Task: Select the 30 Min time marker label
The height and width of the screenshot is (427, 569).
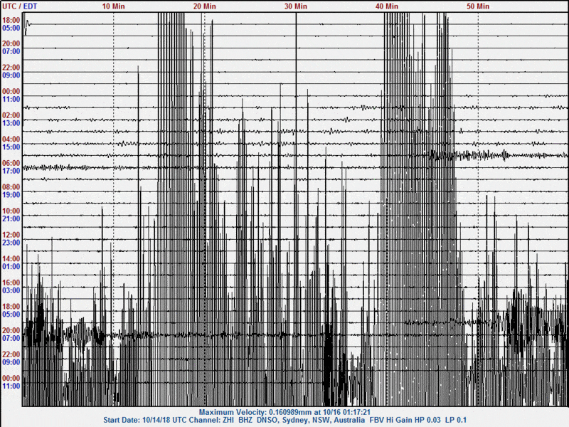Action: tap(295, 6)
